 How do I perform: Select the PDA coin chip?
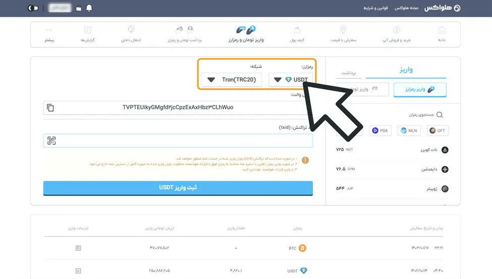pos(380,130)
